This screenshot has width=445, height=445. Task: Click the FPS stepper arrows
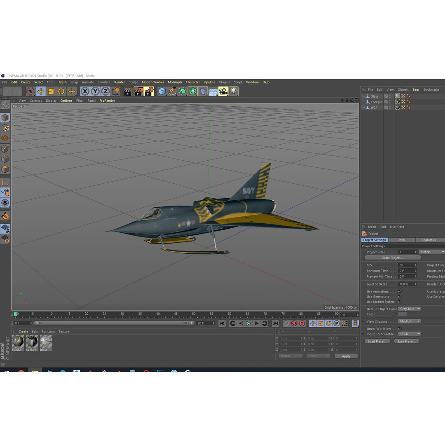415,265
